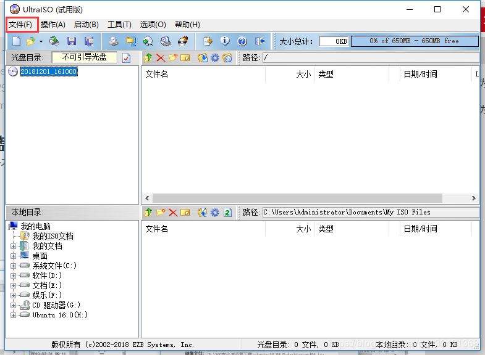Click the Save As icon
485x355 pixels.
tap(89, 41)
